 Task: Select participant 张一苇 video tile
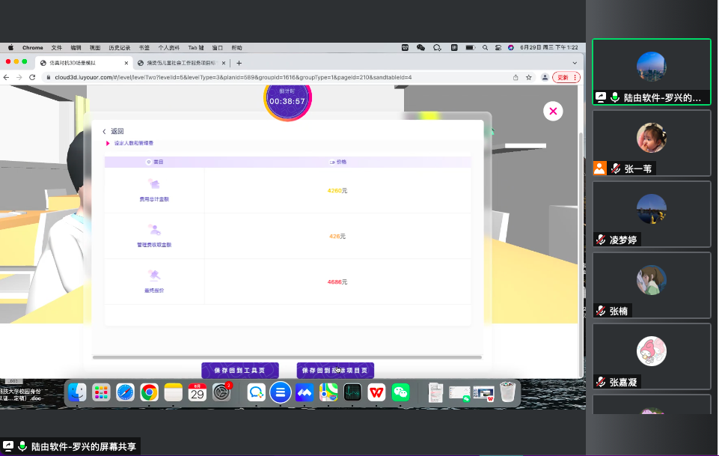tap(651, 142)
